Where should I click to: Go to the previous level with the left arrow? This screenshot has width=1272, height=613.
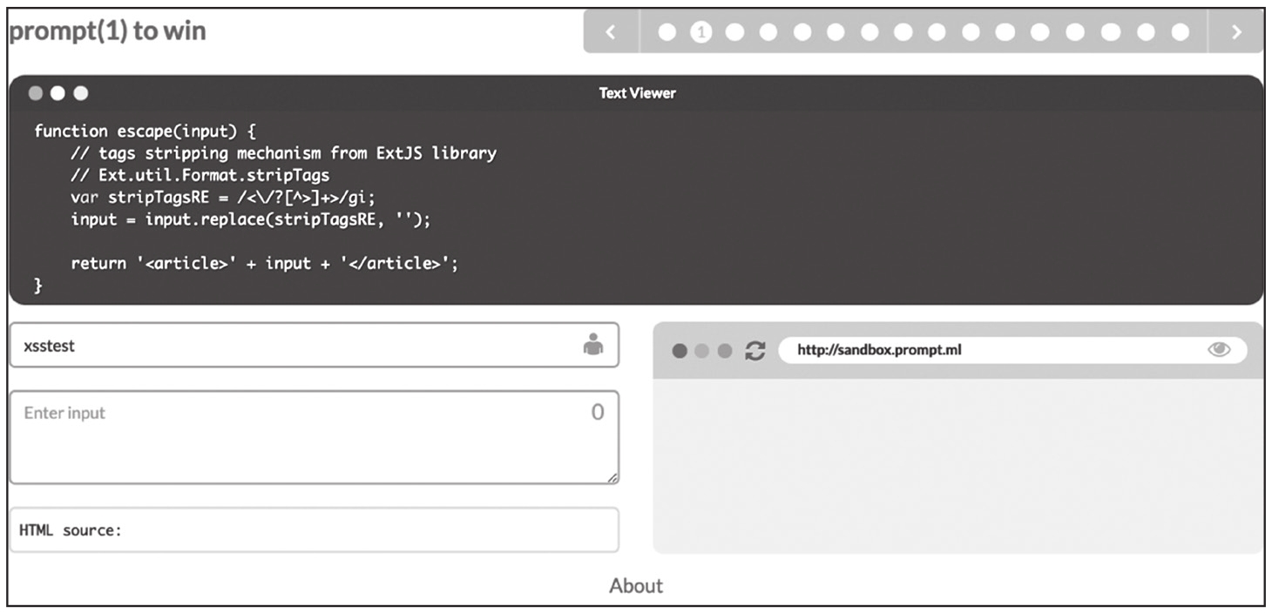610,32
